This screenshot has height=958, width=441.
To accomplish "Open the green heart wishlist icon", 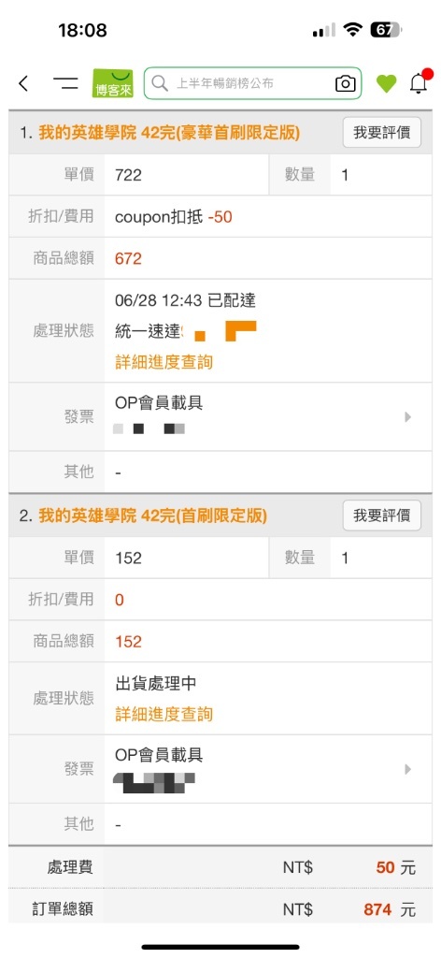I will (x=386, y=83).
